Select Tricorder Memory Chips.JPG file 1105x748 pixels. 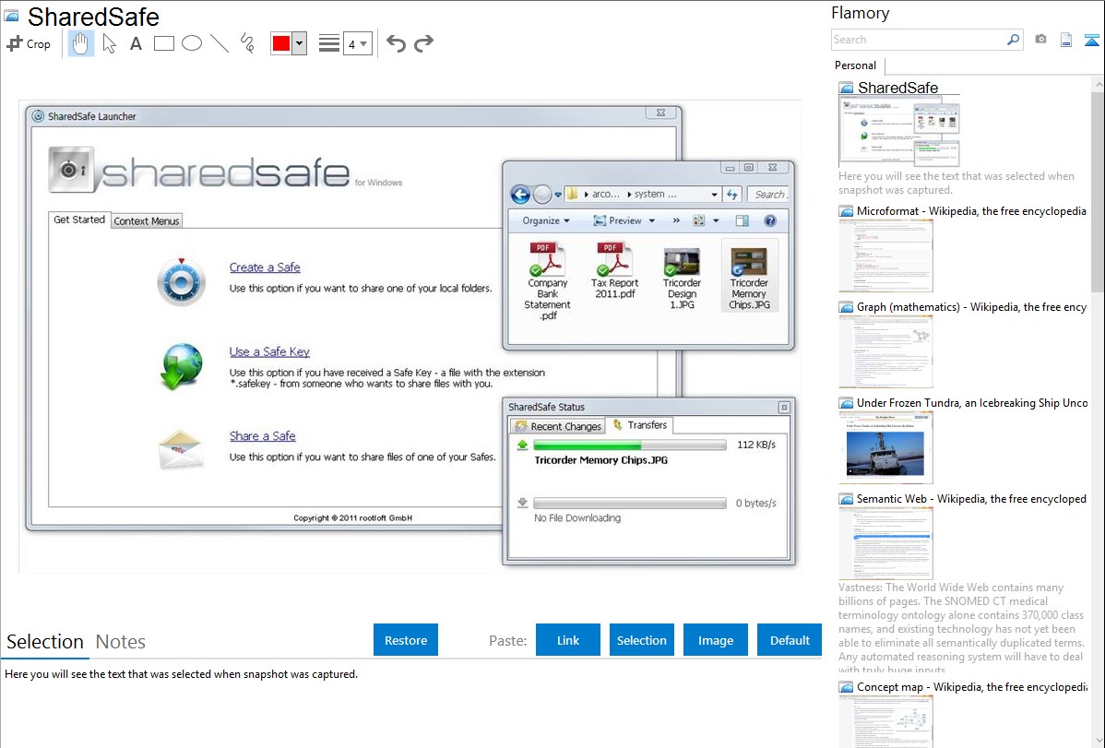pos(749,276)
